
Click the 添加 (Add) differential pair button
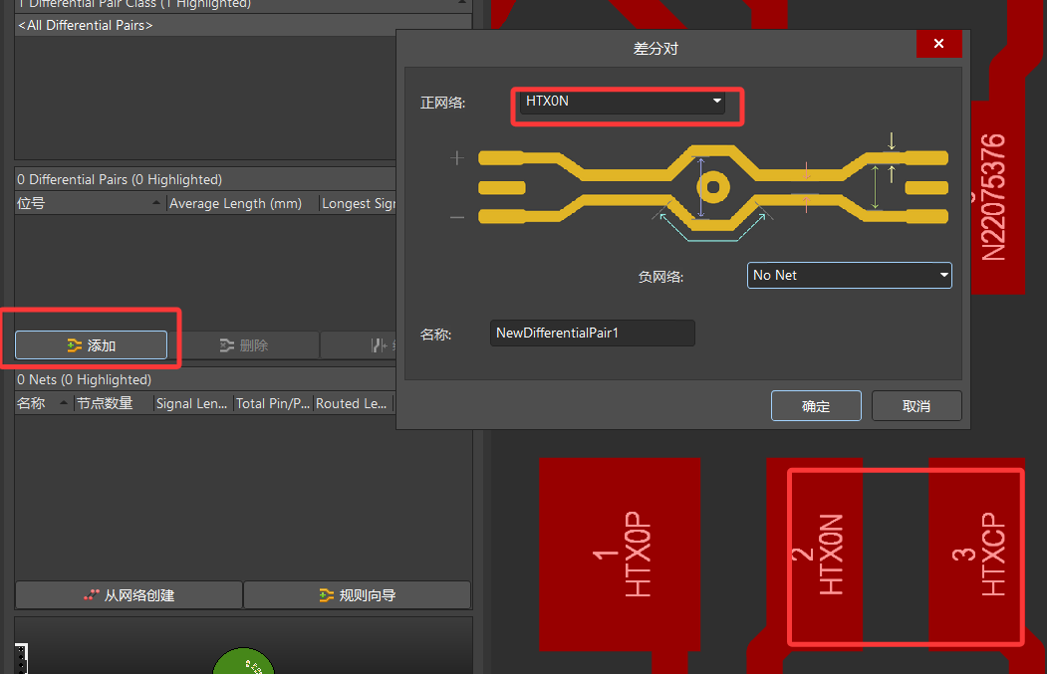click(91, 345)
